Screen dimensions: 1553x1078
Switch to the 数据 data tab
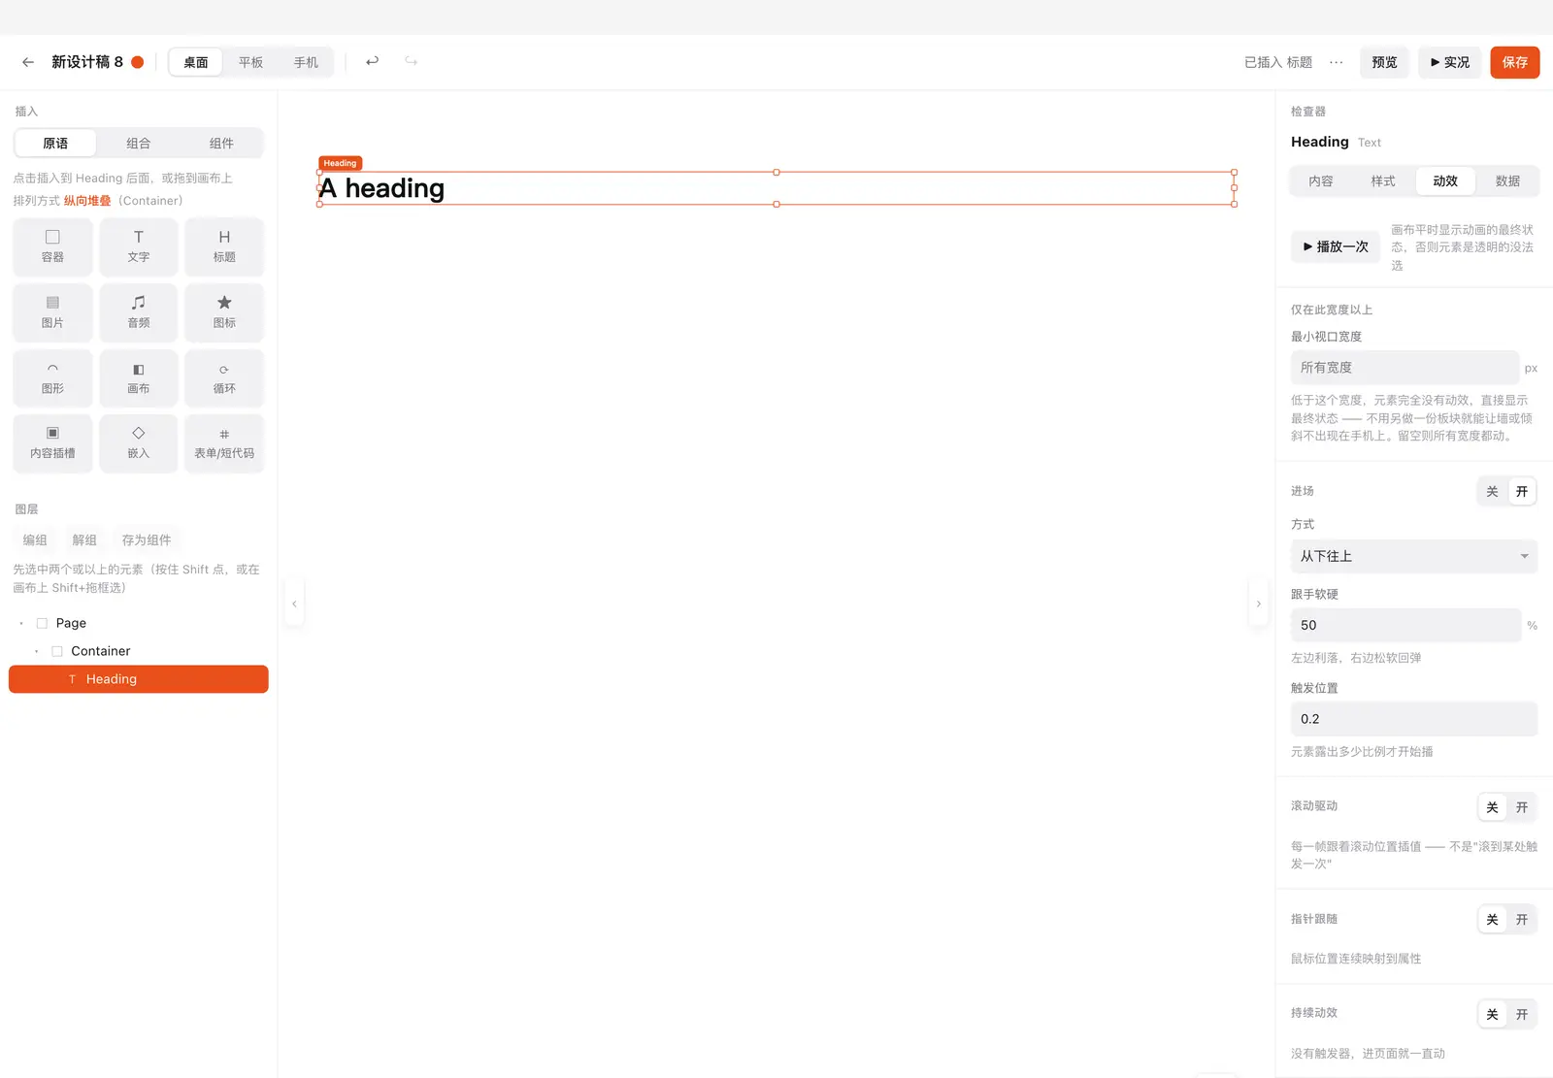click(1507, 180)
